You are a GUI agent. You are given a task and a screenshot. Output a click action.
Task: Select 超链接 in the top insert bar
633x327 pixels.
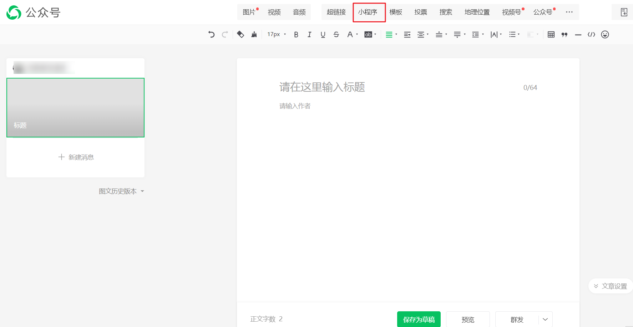click(x=336, y=12)
